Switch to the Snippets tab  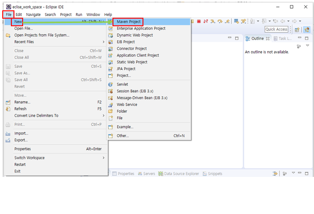(213, 174)
